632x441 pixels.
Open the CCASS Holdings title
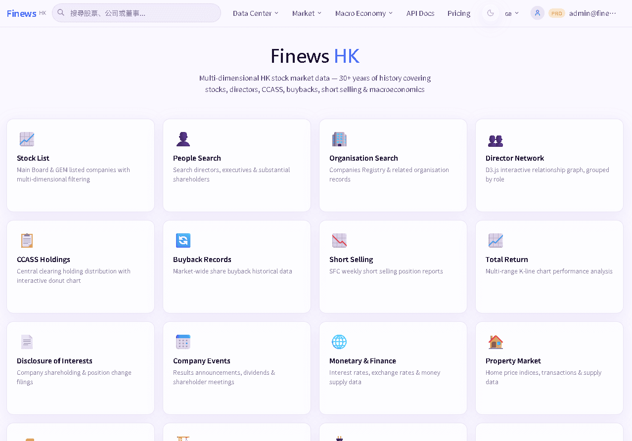pyautogui.click(x=44, y=260)
